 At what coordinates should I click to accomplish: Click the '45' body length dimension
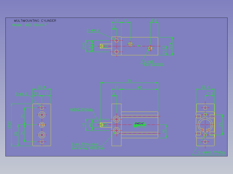(x=140, y=87)
